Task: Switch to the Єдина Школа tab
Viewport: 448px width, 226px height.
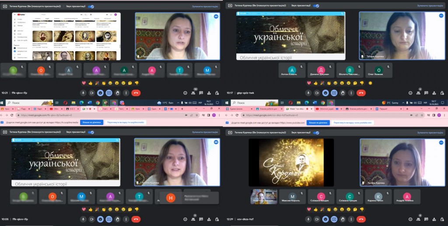Action: point(239,109)
